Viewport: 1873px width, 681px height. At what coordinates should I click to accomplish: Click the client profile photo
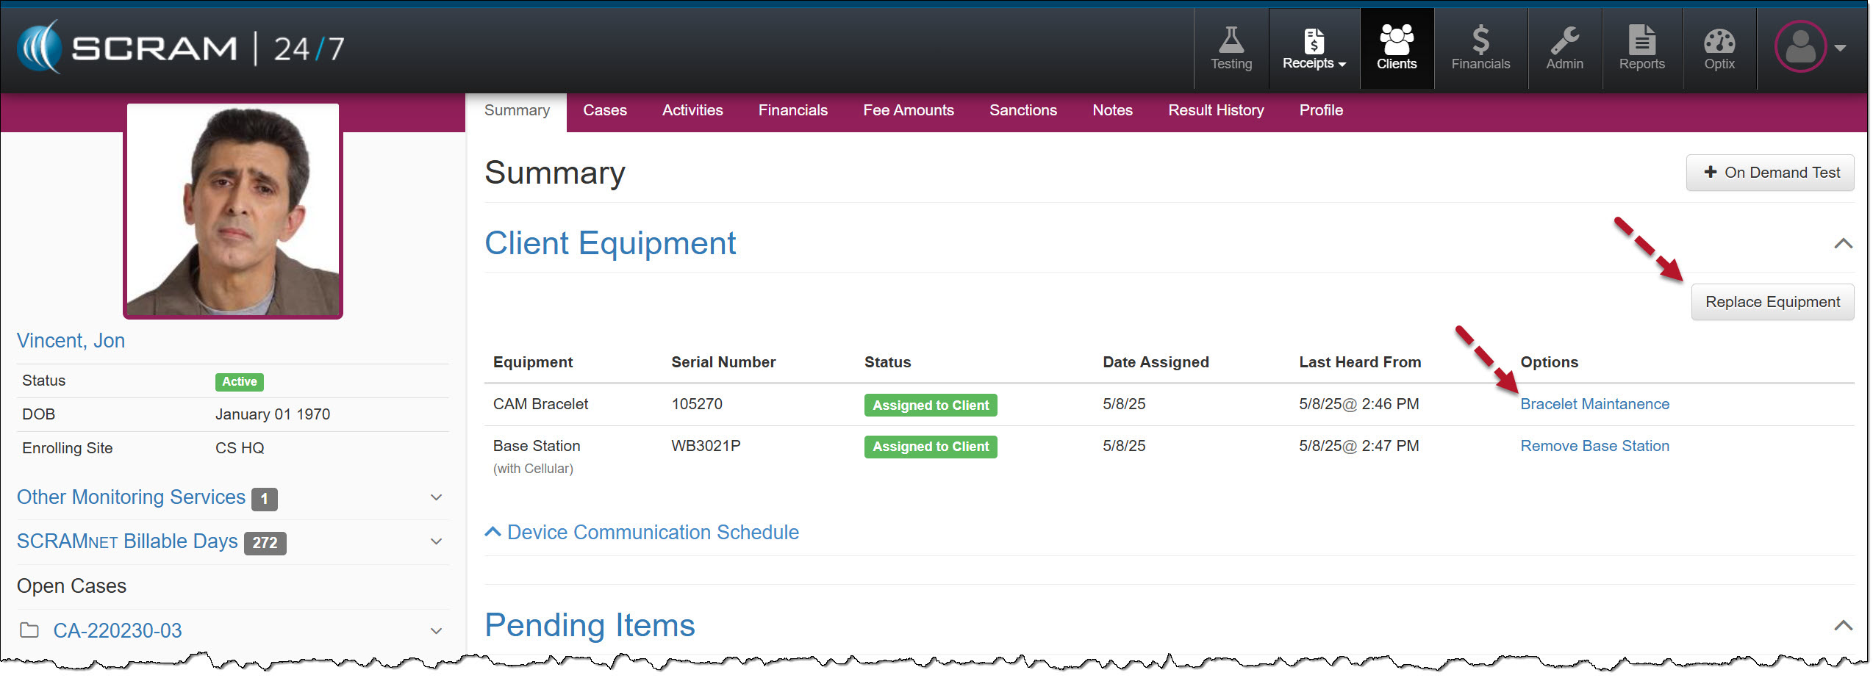pos(233,210)
